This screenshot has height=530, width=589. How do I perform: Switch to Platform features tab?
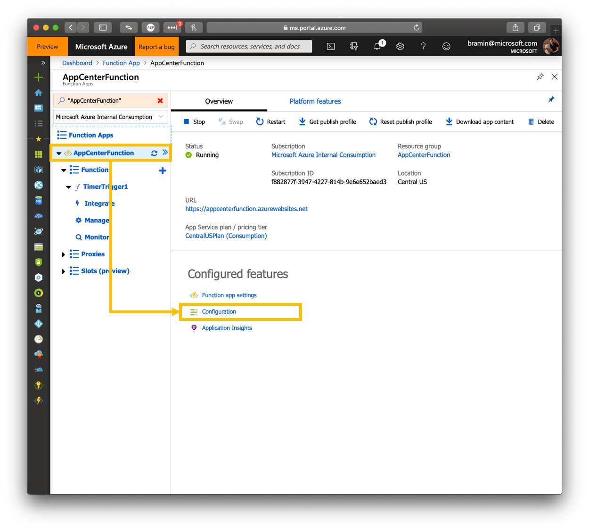315,101
